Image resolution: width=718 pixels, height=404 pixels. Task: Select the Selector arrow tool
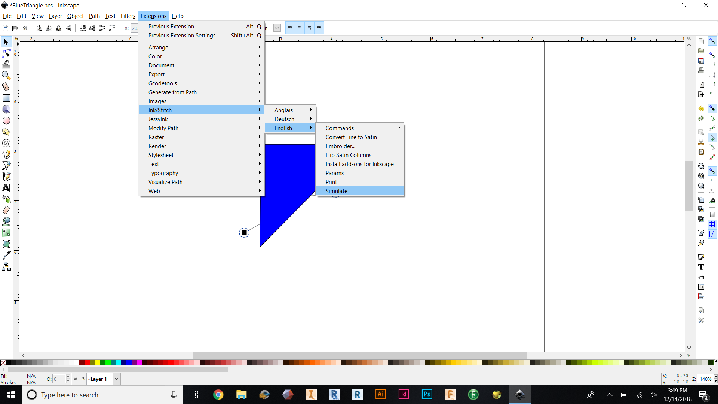click(x=6, y=42)
